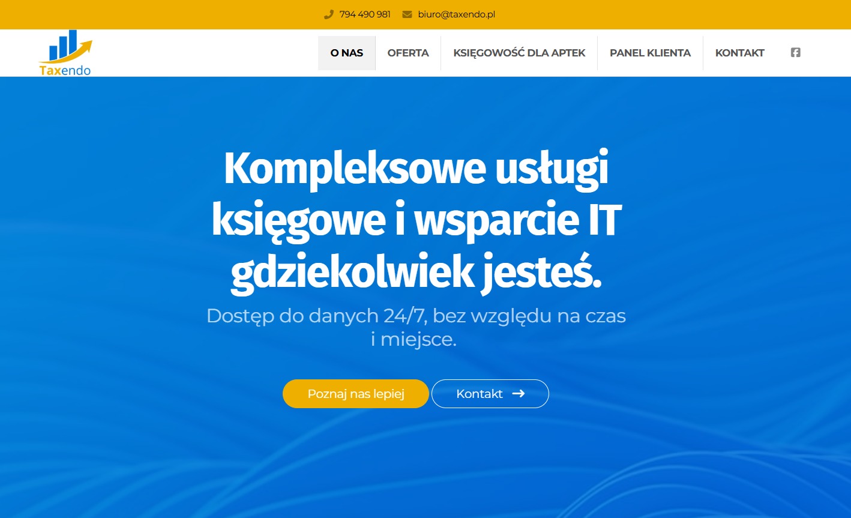Select OFERTA from the navigation
851x518 pixels.
[408, 53]
